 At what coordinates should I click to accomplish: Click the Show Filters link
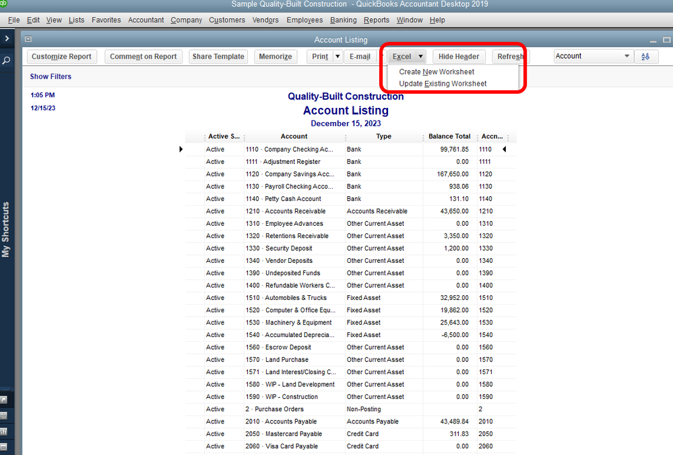point(51,76)
